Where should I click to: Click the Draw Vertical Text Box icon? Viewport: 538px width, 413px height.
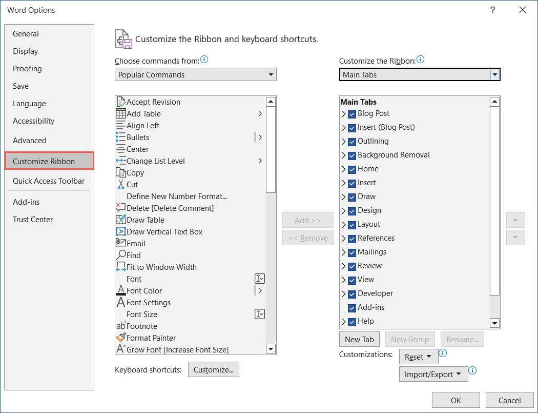[x=120, y=231]
